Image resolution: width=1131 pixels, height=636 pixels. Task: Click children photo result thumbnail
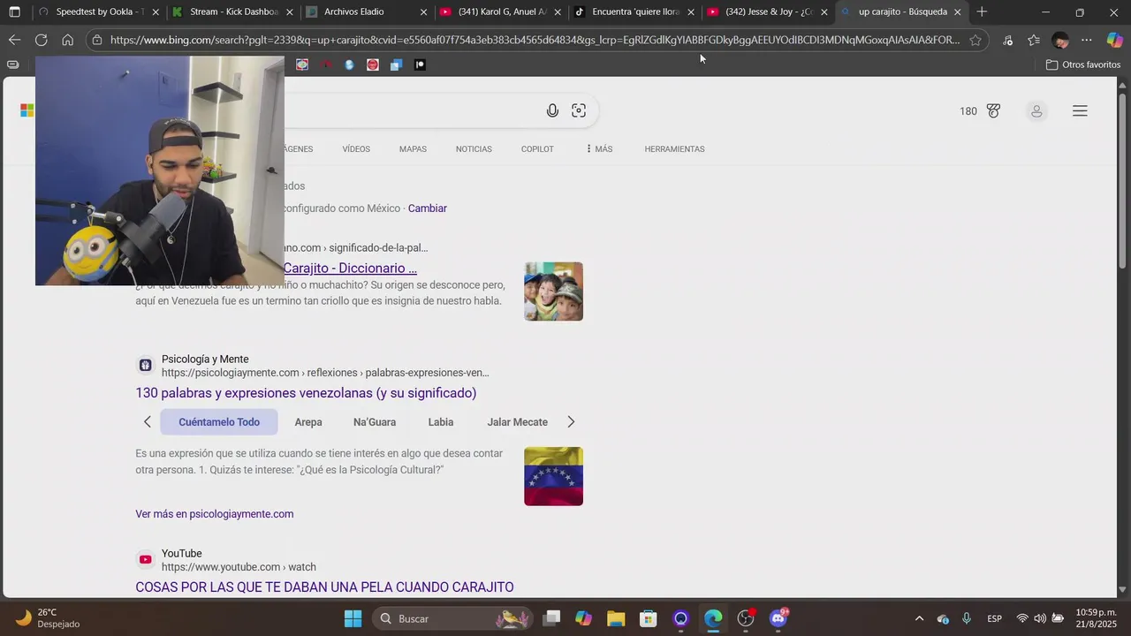(554, 291)
